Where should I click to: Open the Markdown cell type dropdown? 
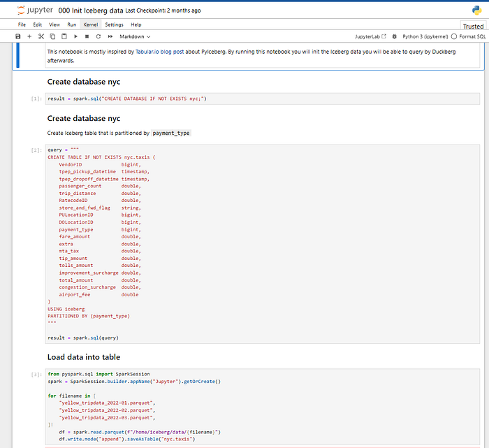(x=135, y=36)
